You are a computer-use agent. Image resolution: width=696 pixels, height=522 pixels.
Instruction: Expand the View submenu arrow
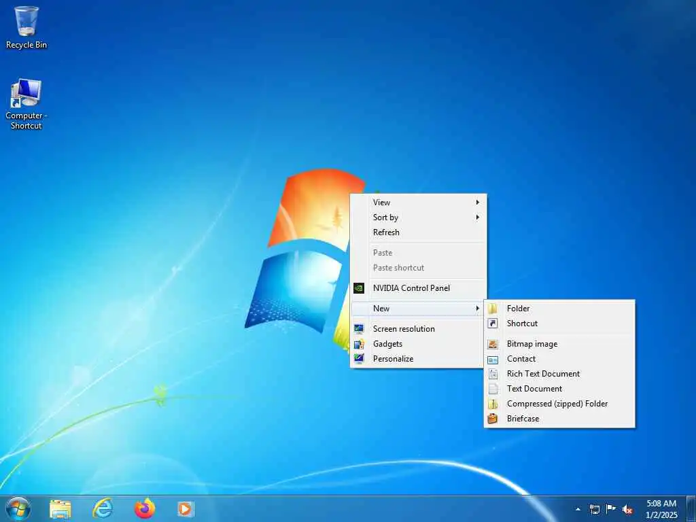point(478,203)
